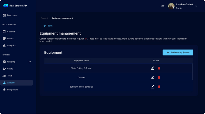The image size is (205, 114).
Task: Delete Photo Editing Software with trash icon
Action: coord(159,68)
